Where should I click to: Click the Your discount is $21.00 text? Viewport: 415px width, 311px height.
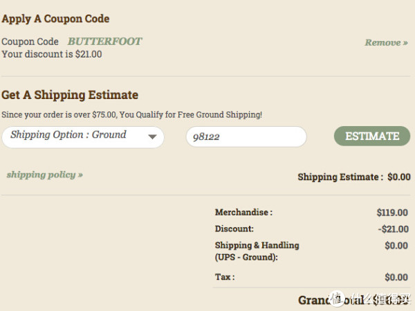coord(52,54)
